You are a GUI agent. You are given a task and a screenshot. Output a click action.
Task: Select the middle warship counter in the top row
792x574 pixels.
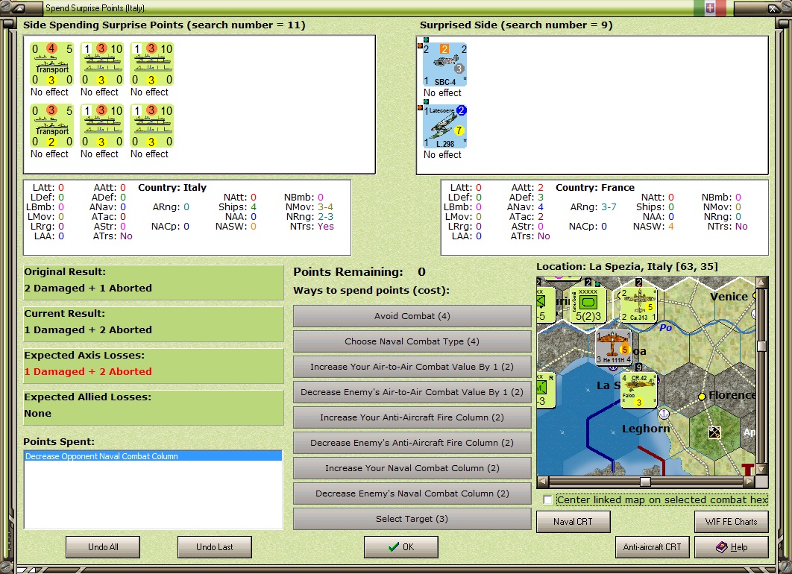pyautogui.click(x=102, y=64)
